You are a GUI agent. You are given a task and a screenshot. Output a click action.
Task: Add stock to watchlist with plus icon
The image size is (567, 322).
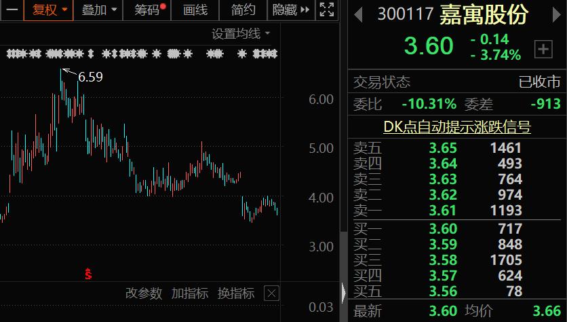tap(543, 50)
